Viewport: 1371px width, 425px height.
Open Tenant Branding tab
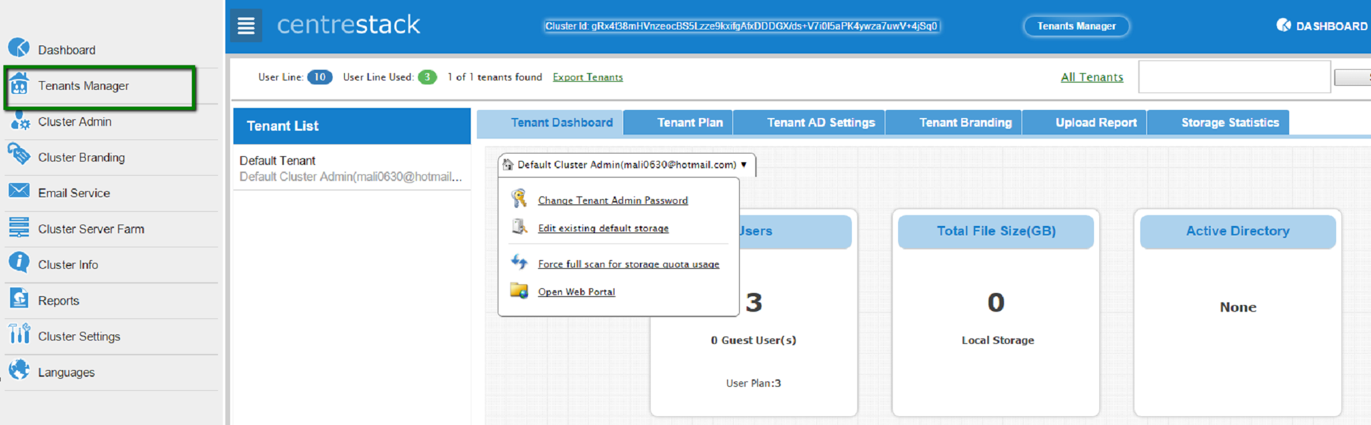[954, 123]
